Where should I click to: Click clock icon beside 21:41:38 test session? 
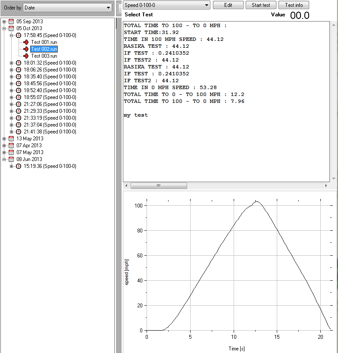pyautogui.click(x=19, y=132)
